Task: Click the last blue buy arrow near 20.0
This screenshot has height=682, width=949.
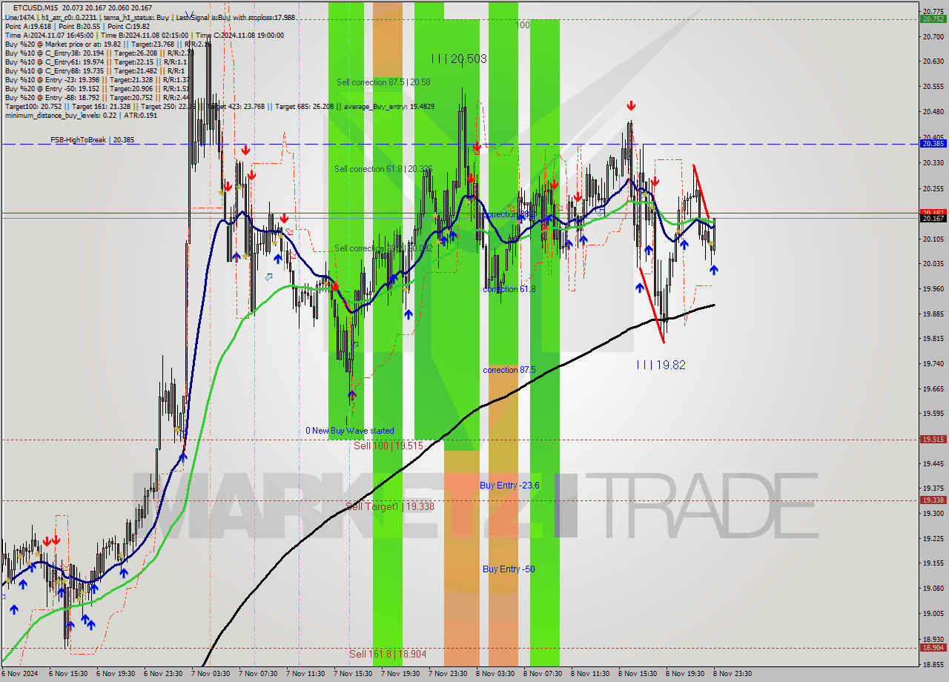Action: point(713,270)
